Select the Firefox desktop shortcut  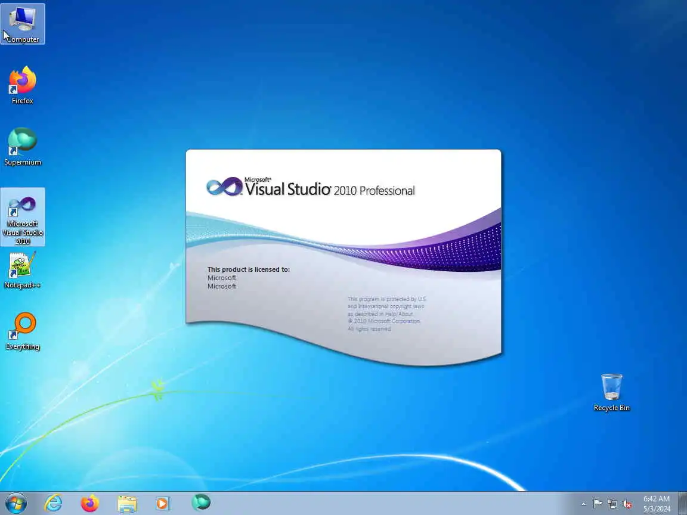22,85
